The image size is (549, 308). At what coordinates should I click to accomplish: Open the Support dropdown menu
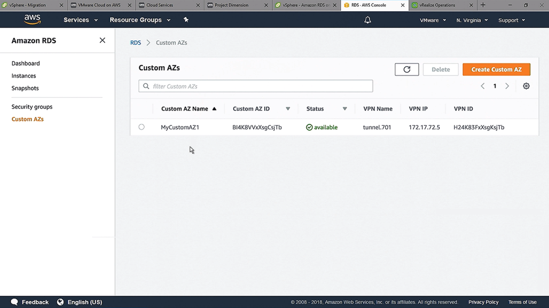511,20
